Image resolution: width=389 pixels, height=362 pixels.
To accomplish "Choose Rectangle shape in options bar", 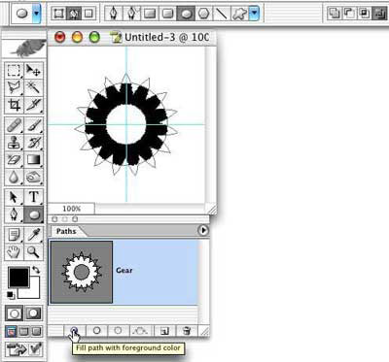I will pyautogui.click(x=149, y=14).
